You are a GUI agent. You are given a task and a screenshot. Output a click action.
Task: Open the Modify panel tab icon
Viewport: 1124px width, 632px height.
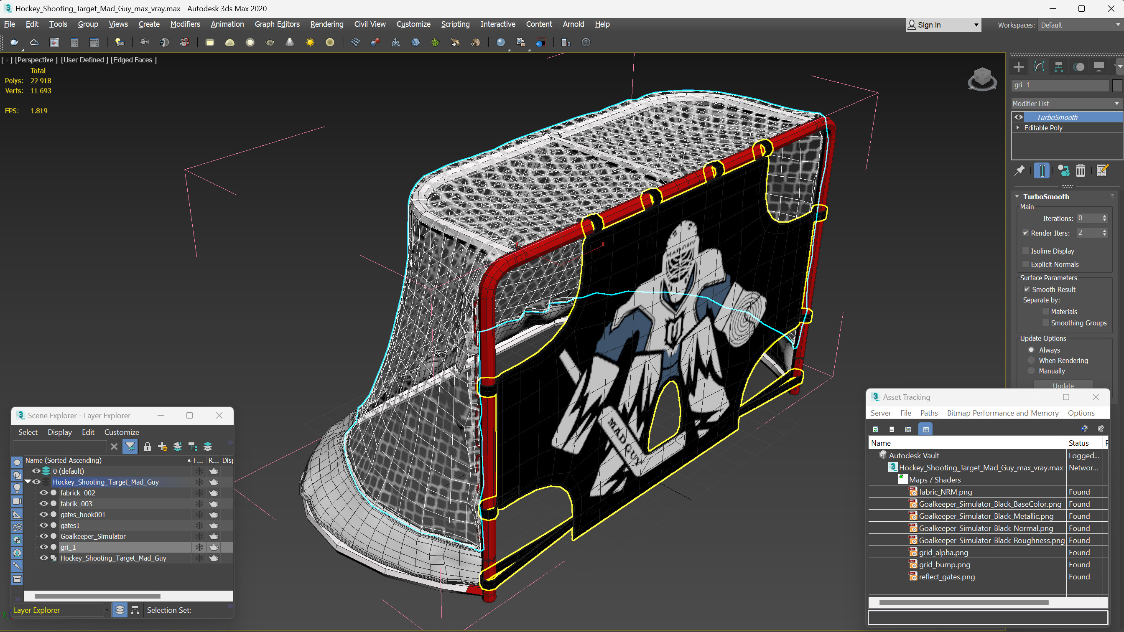point(1038,67)
